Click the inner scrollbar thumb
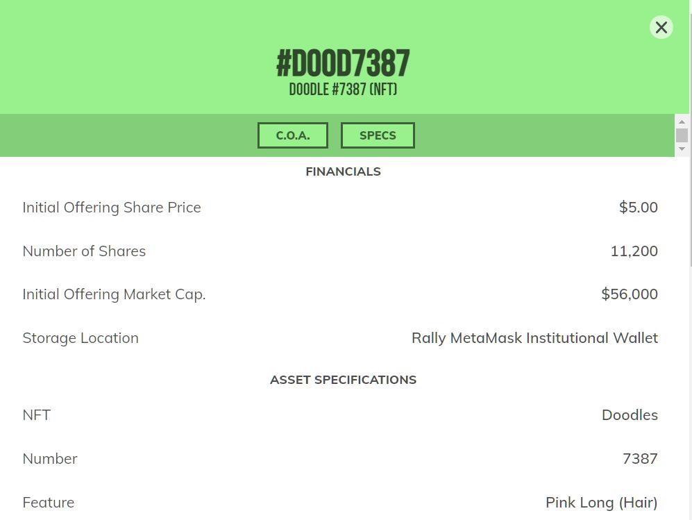692x520 pixels. pos(682,135)
